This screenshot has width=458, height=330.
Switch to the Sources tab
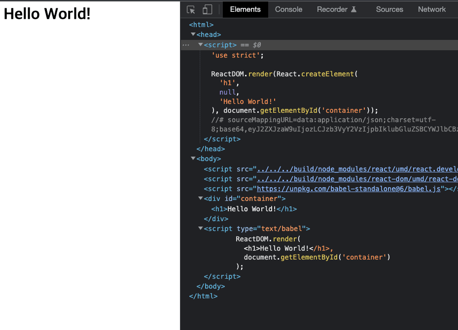click(389, 9)
